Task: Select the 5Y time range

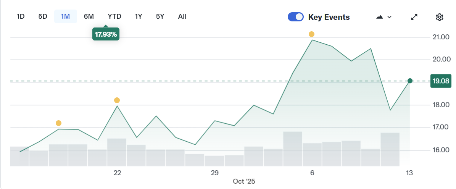Action: point(160,16)
